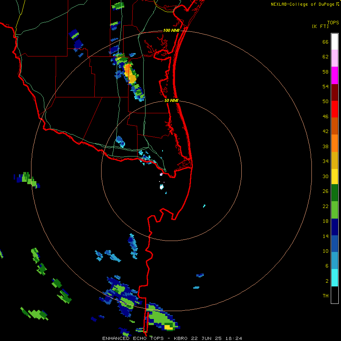The height and width of the screenshot is (341, 341).
Task: Click the 46 legend value
Action: click(325, 117)
